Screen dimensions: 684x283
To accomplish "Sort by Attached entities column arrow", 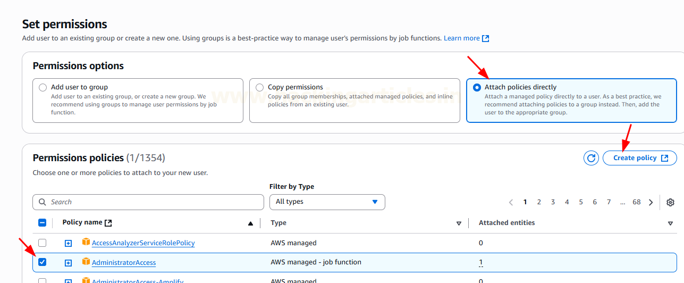I will coord(670,223).
